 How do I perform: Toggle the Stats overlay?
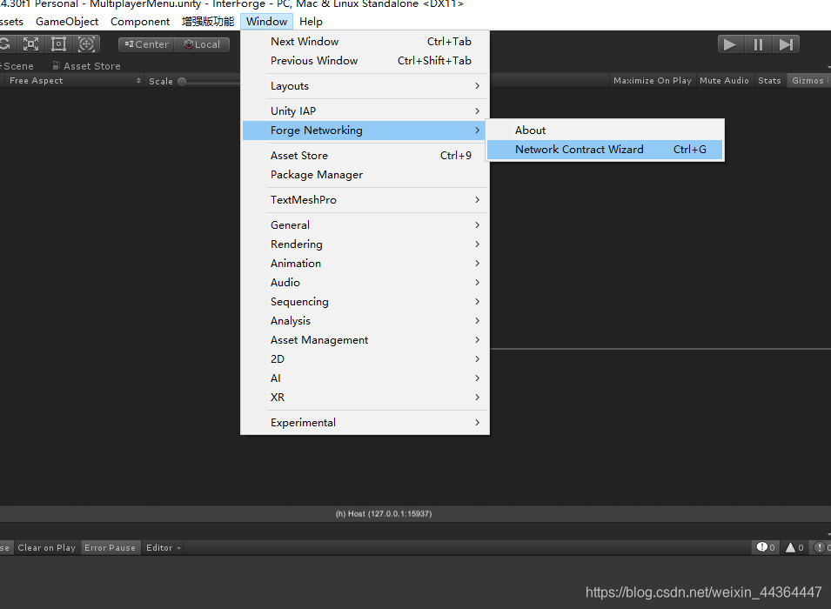[x=769, y=81]
